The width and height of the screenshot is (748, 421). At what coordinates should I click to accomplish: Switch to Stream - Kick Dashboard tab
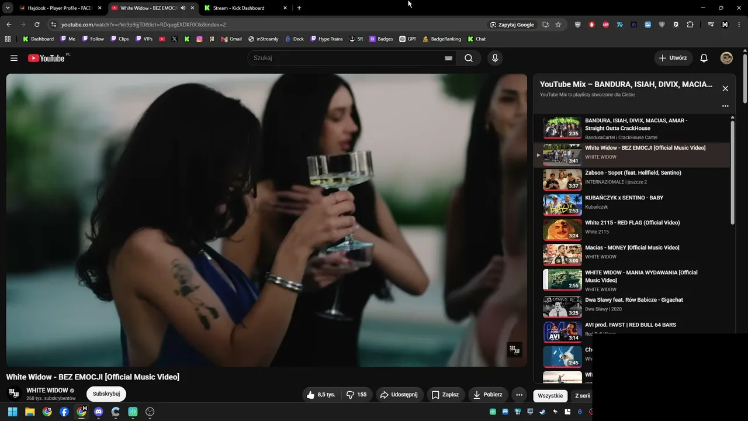click(246, 8)
